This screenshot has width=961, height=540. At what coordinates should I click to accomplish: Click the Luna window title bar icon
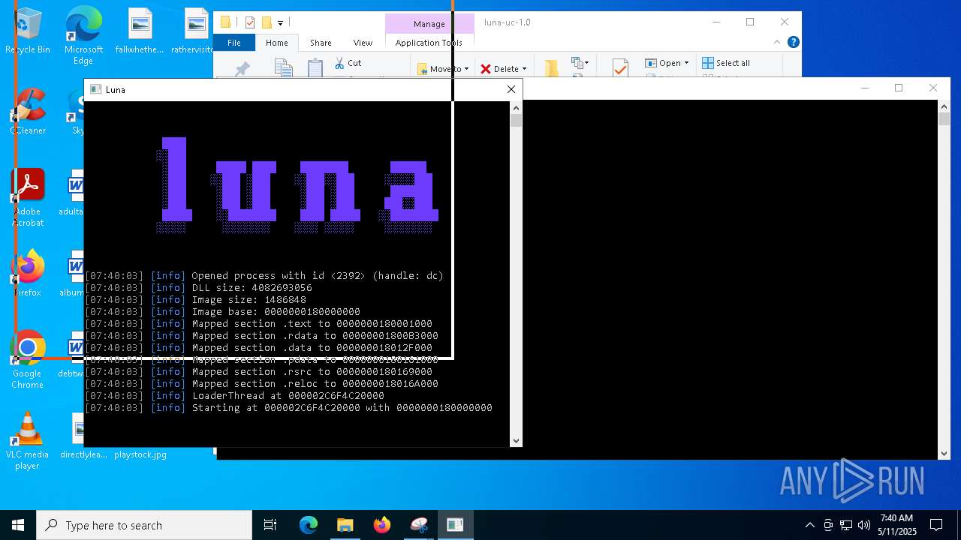tap(95, 89)
